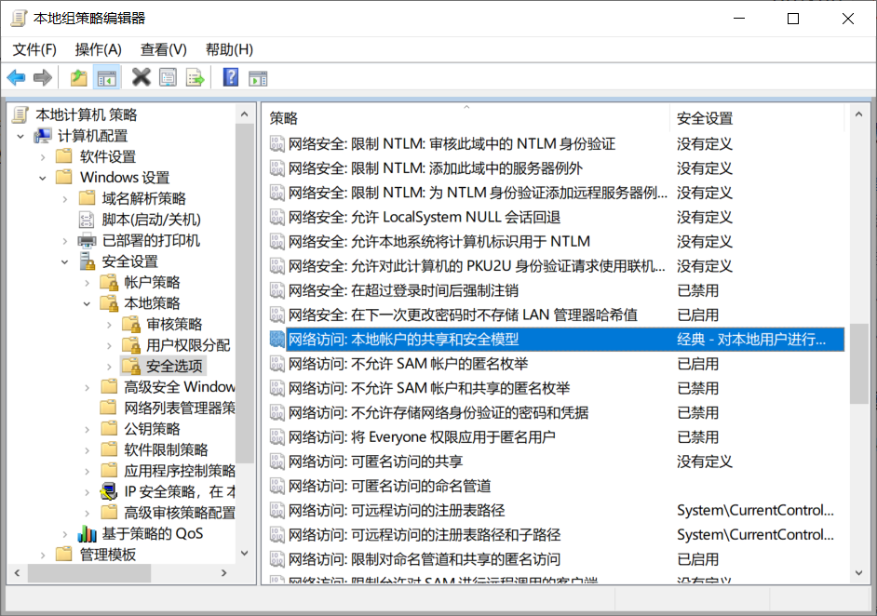Click the Back navigation arrow in toolbar

tap(16, 77)
